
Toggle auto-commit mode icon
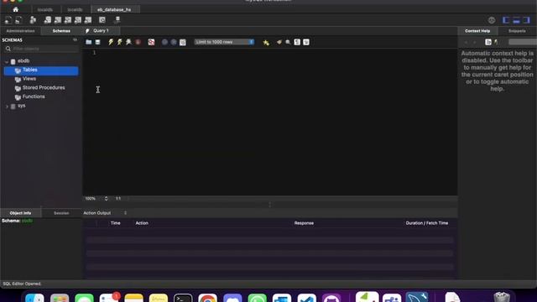click(183, 42)
